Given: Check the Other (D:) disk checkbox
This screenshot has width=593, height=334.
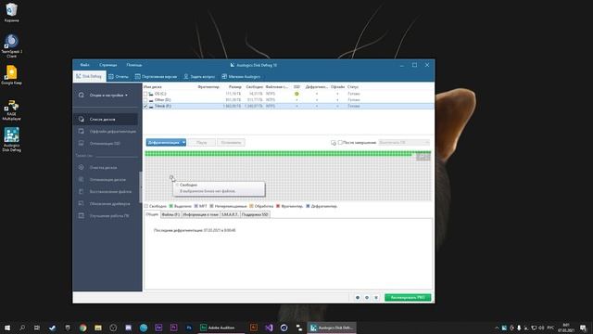Looking at the screenshot, I should 145,100.
